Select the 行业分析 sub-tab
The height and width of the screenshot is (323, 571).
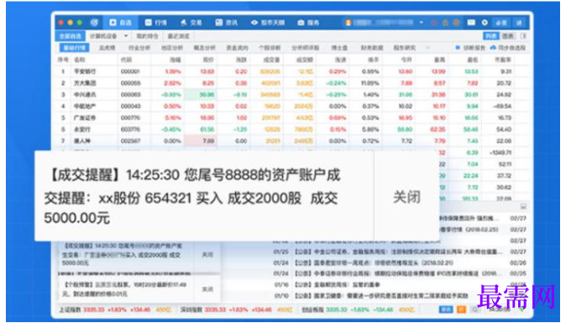point(139,48)
